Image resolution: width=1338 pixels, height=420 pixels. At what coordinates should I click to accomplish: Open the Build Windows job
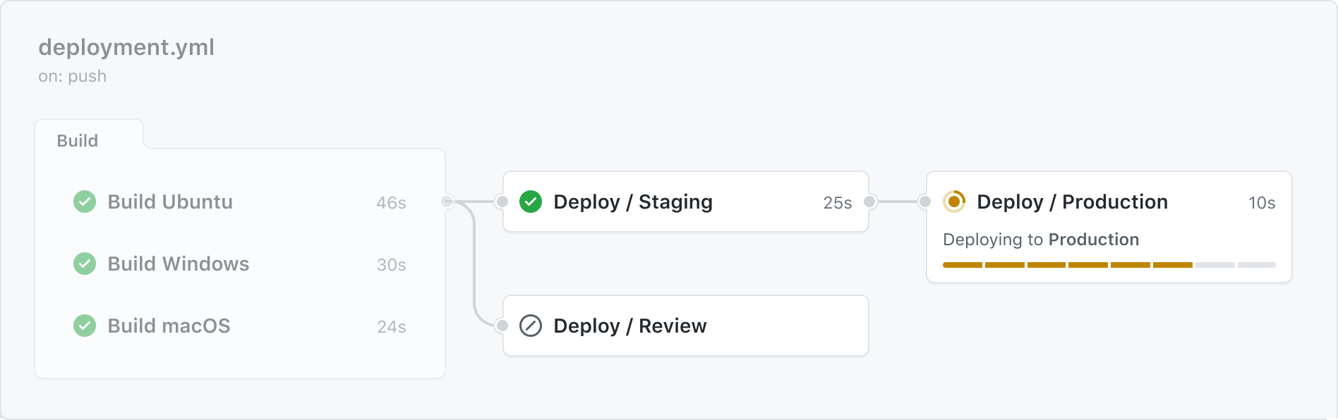(x=178, y=264)
